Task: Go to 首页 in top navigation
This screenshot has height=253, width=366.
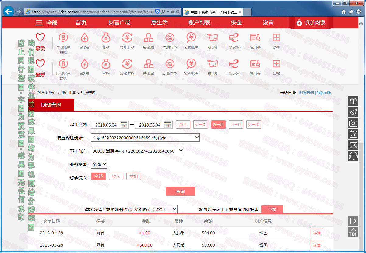Action: (x=81, y=23)
